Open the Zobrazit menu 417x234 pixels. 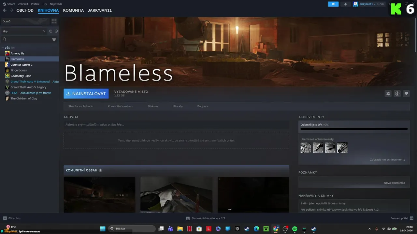click(23, 4)
